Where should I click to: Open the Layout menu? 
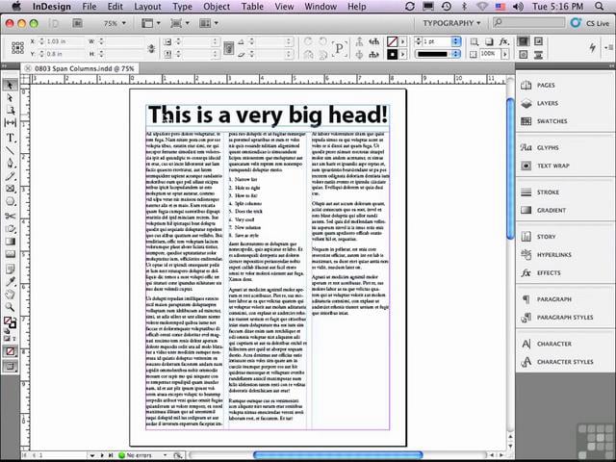pos(147,7)
